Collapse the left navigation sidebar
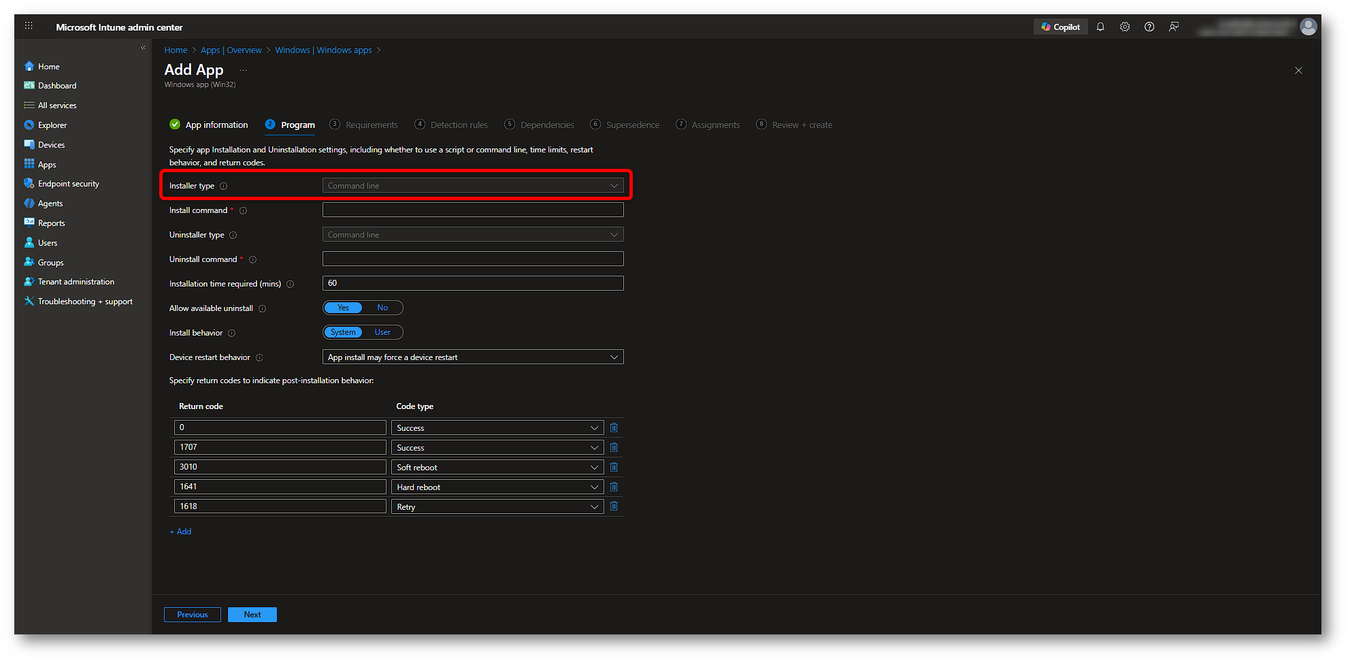The image size is (1350, 663). click(x=143, y=48)
